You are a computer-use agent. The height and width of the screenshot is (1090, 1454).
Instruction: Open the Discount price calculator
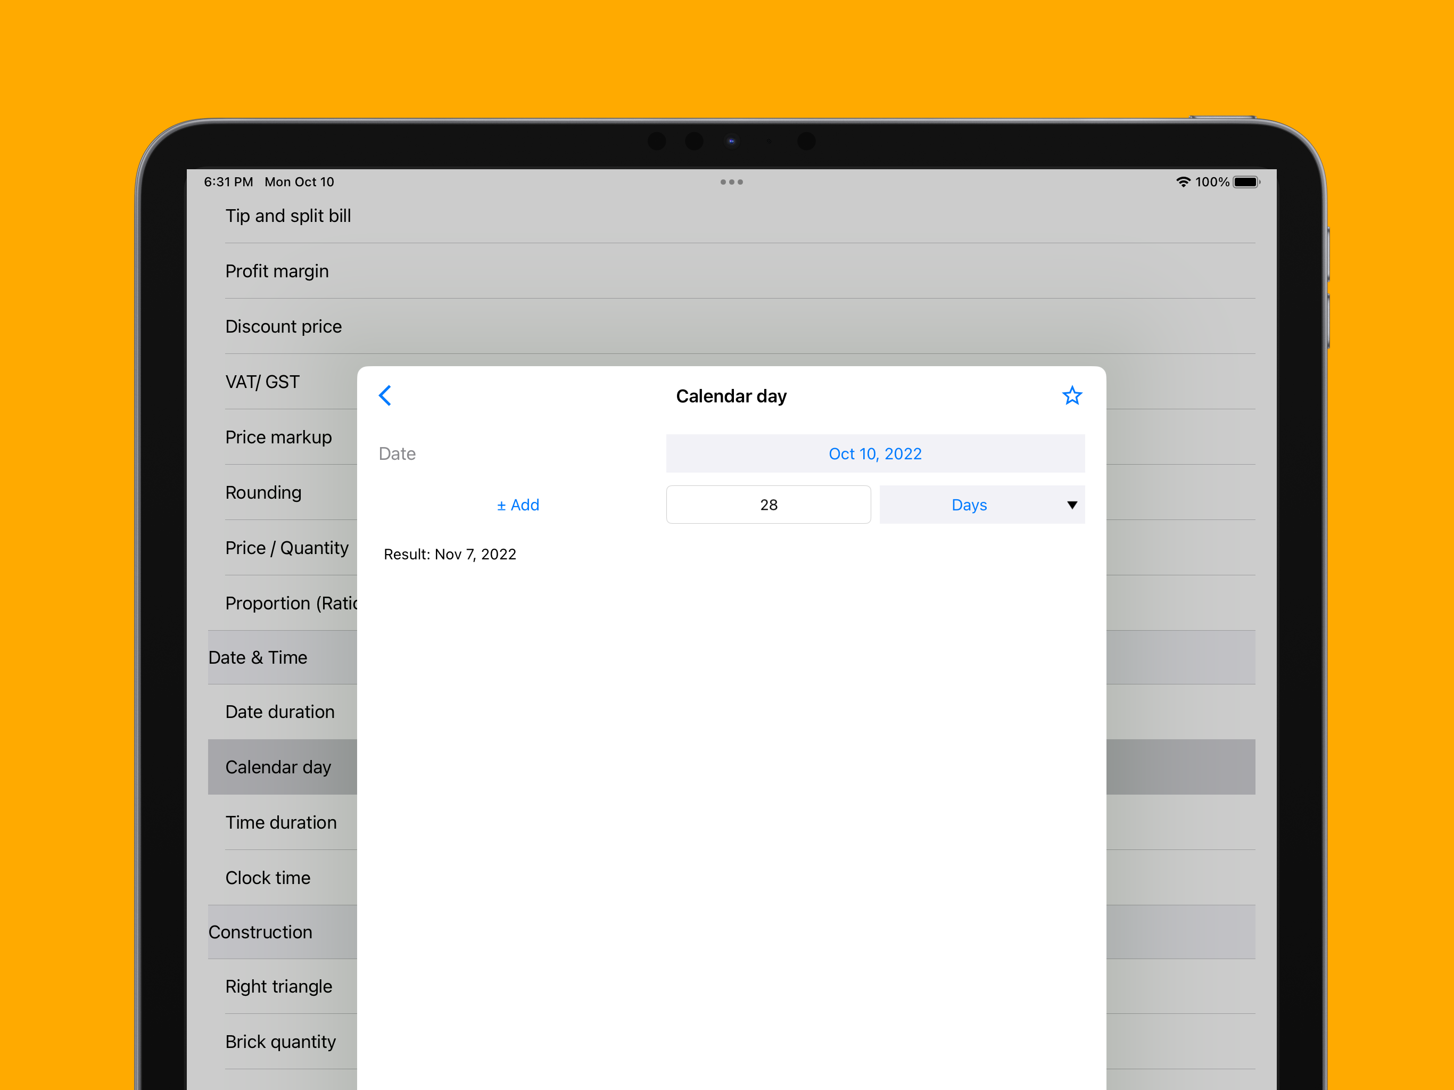coord(283,326)
